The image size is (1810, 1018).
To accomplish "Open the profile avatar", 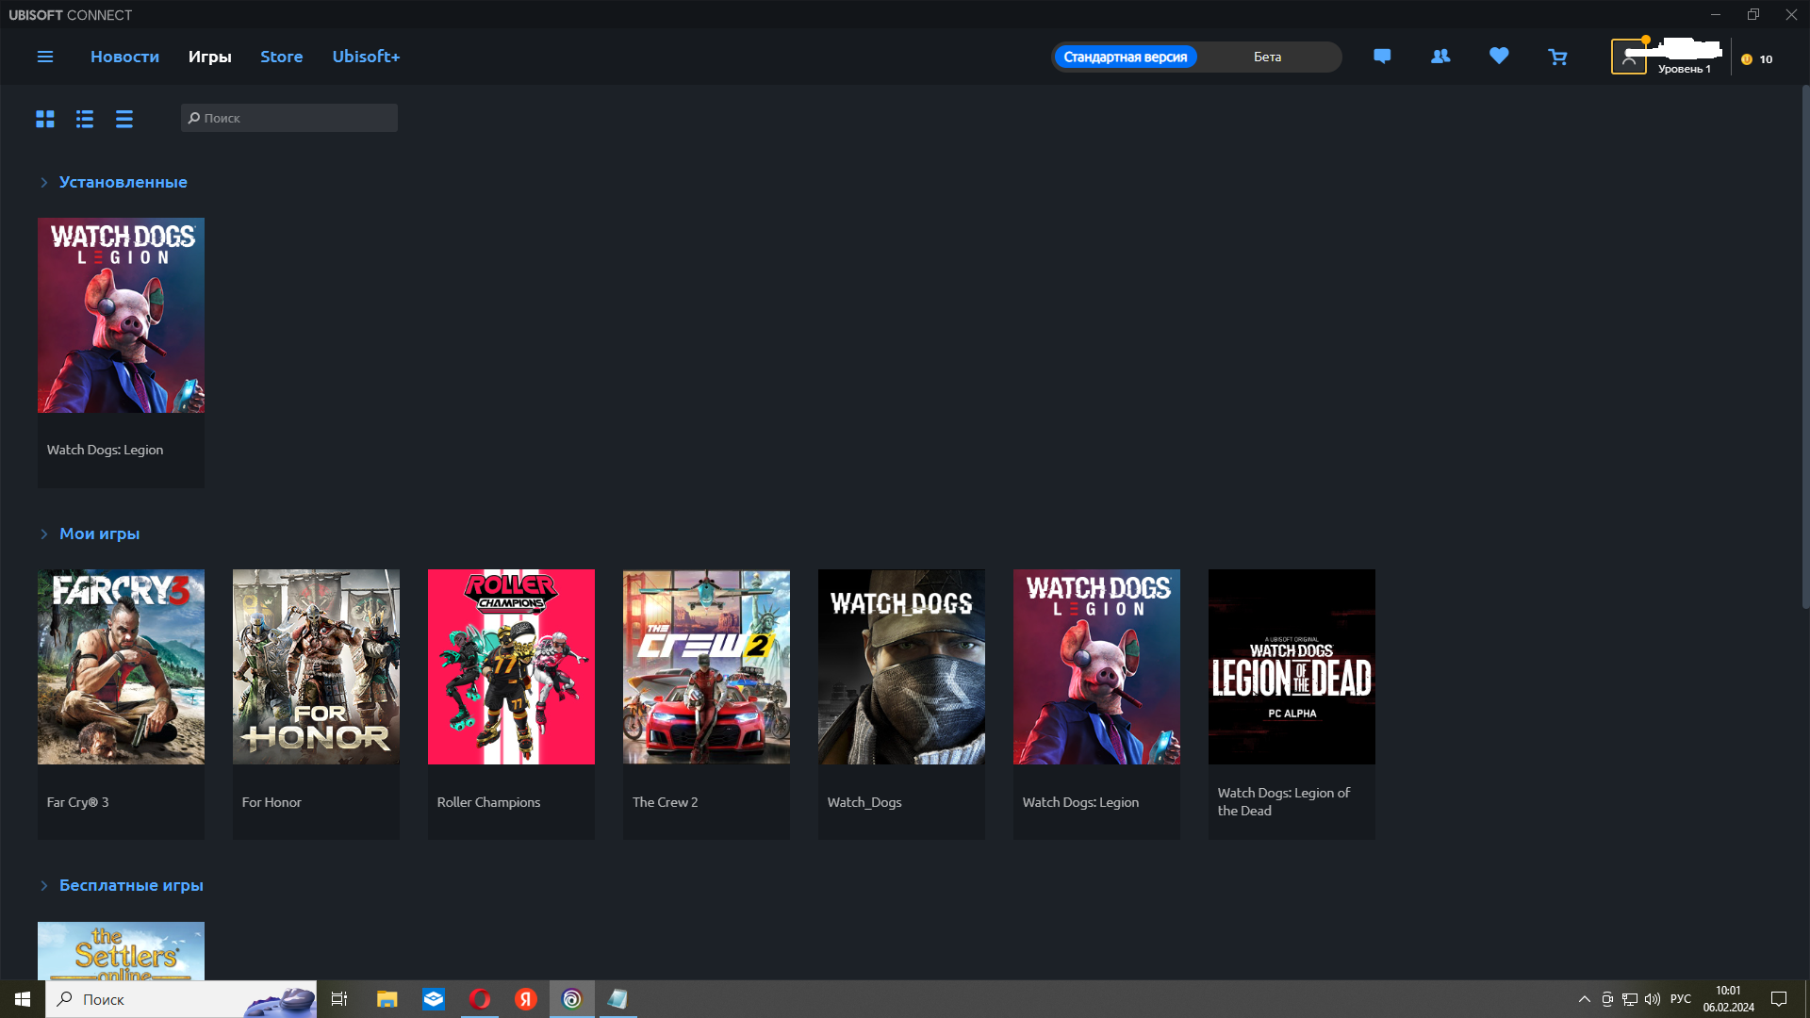I will pyautogui.click(x=1628, y=57).
